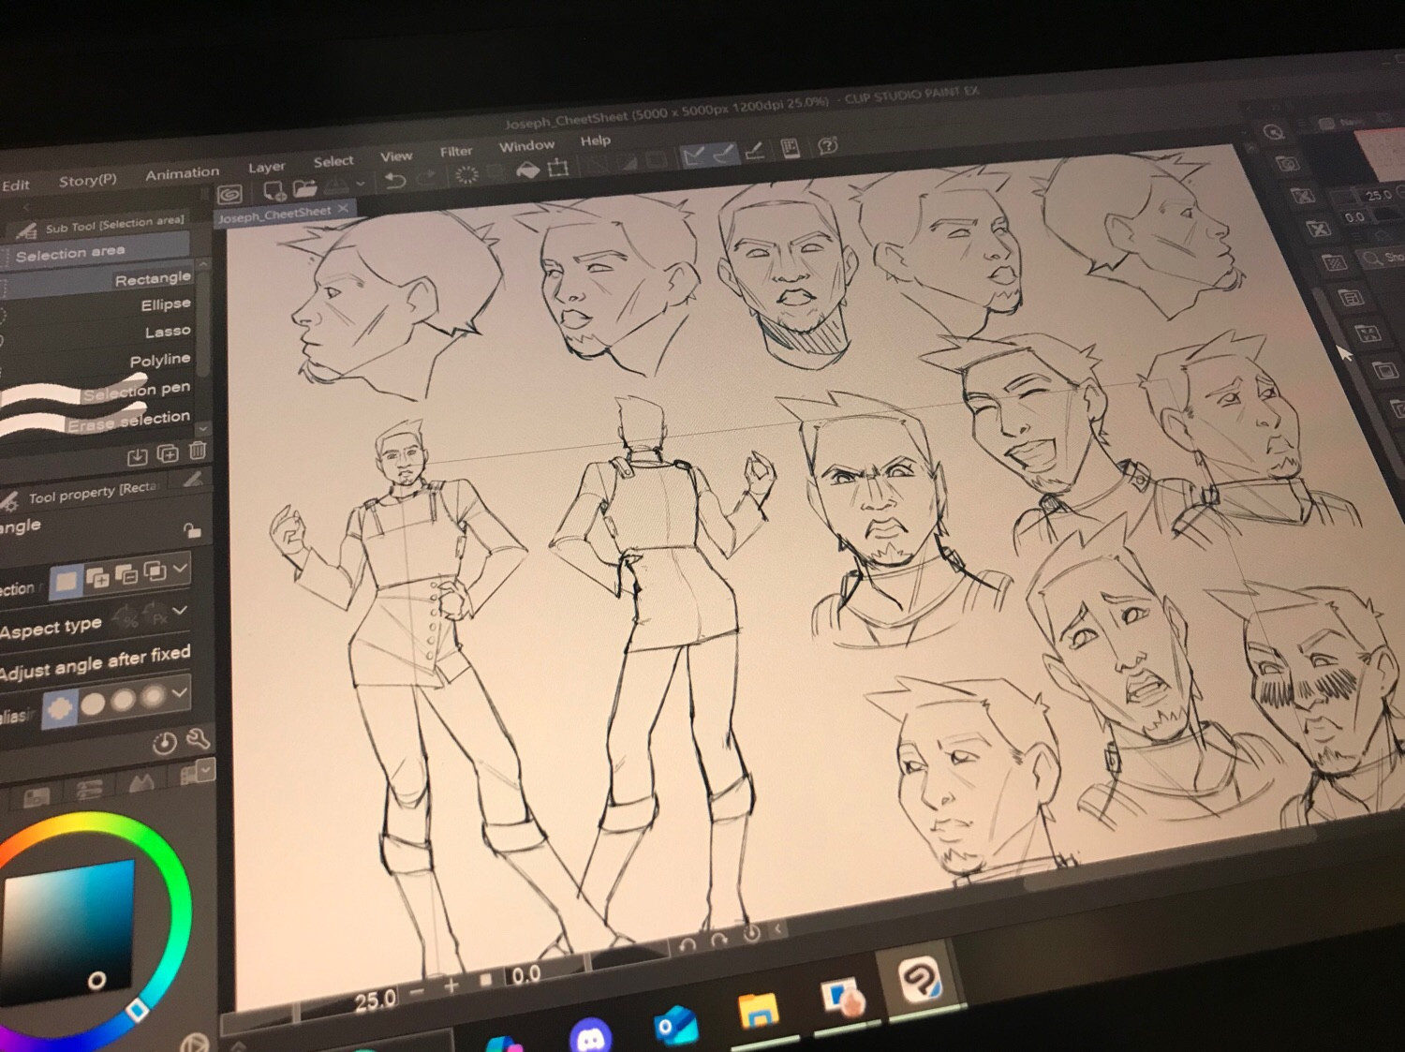This screenshot has height=1052, width=1405.
Task: Click the Scale/Rotate transform icon
Action: [558, 168]
